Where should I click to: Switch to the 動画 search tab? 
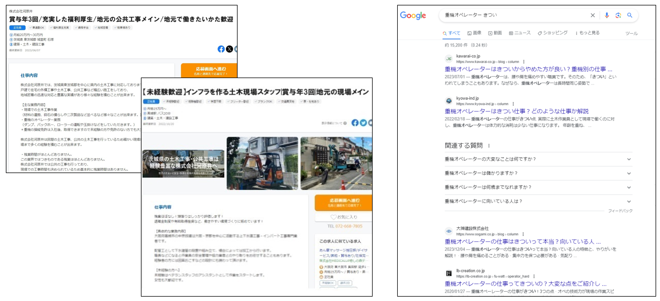[495, 33]
